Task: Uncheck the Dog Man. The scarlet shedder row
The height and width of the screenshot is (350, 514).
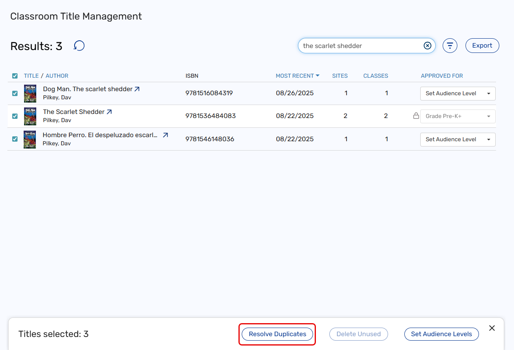Action: point(15,93)
